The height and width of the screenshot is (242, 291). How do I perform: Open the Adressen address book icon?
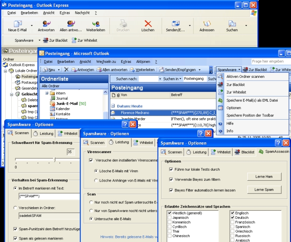pyautogui.click(x=207, y=24)
